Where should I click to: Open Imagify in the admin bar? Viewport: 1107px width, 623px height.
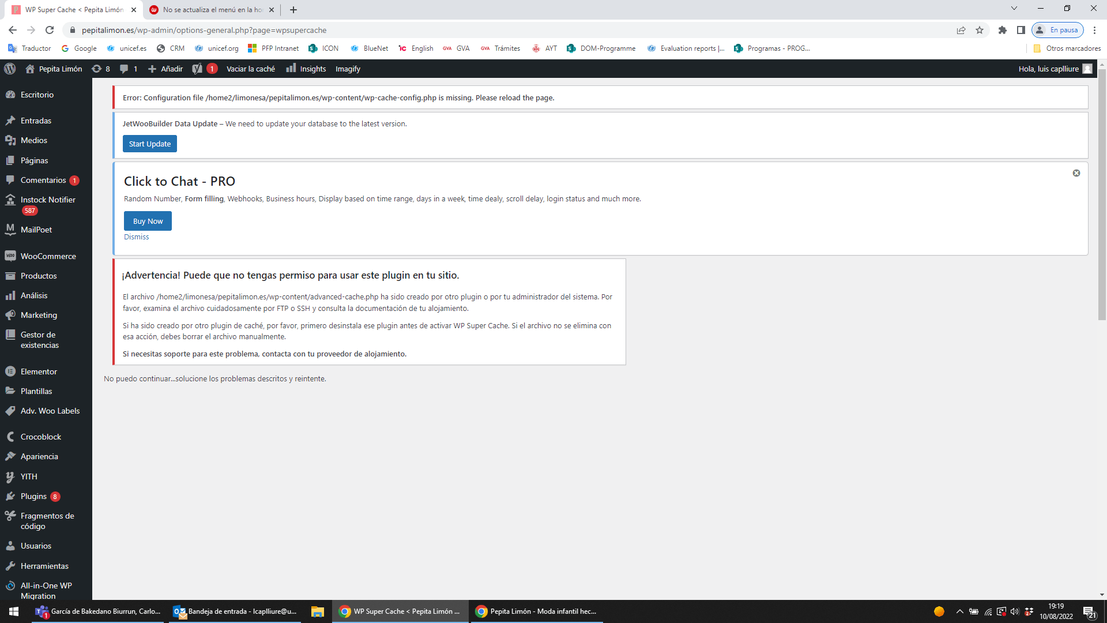[348, 69]
